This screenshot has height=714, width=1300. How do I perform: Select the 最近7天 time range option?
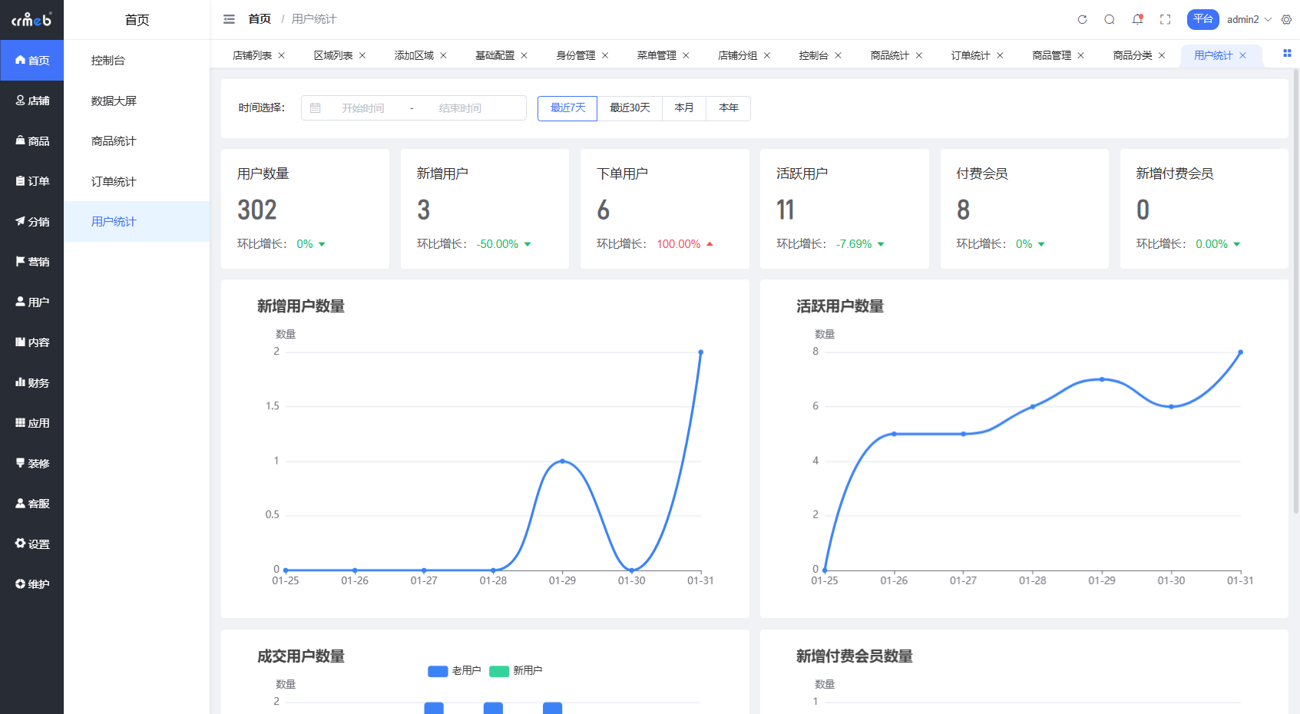click(x=567, y=108)
